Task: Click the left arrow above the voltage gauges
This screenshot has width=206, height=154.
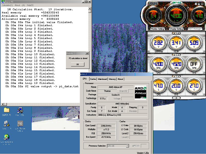Action: (x=174, y=33)
